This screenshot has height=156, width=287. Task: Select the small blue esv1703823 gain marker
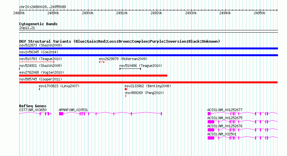(39, 89)
